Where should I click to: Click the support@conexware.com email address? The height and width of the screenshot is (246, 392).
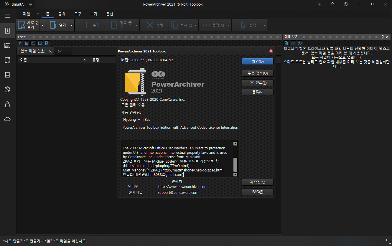click(x=178, y=193)
